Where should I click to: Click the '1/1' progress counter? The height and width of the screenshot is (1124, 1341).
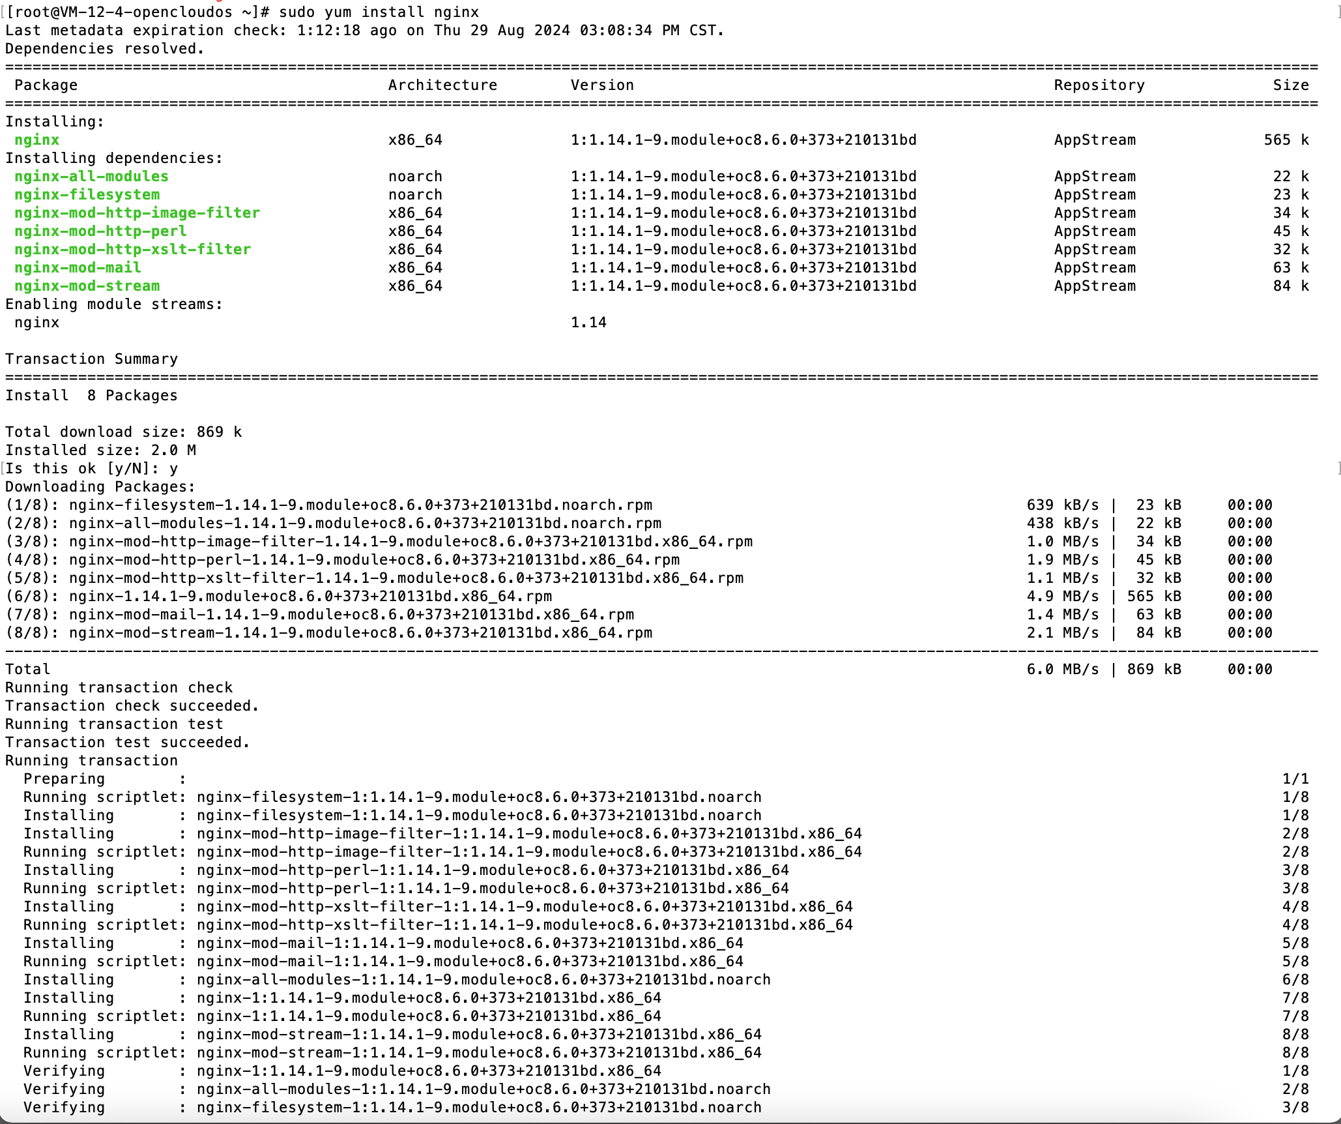click(x=1295, y=779)
